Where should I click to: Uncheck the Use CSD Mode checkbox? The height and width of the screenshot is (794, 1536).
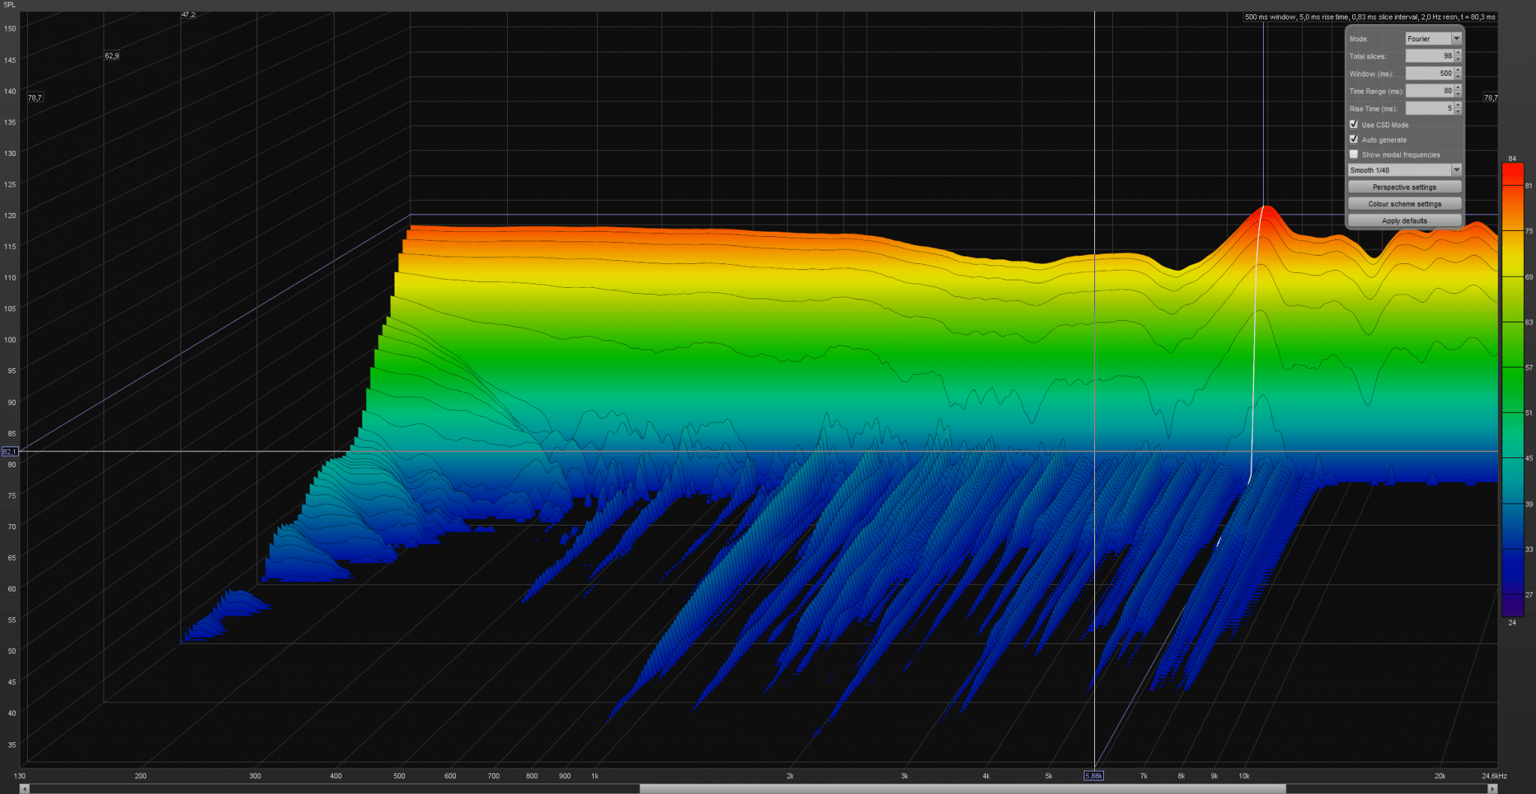coord(1354,124)
